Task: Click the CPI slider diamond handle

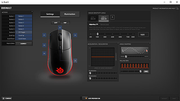Action: click(x=98, y=34)
